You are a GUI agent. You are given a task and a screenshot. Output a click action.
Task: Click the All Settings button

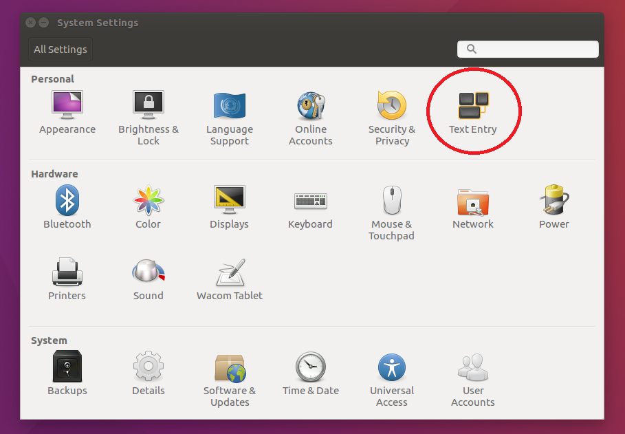click(x=61, y=50)
